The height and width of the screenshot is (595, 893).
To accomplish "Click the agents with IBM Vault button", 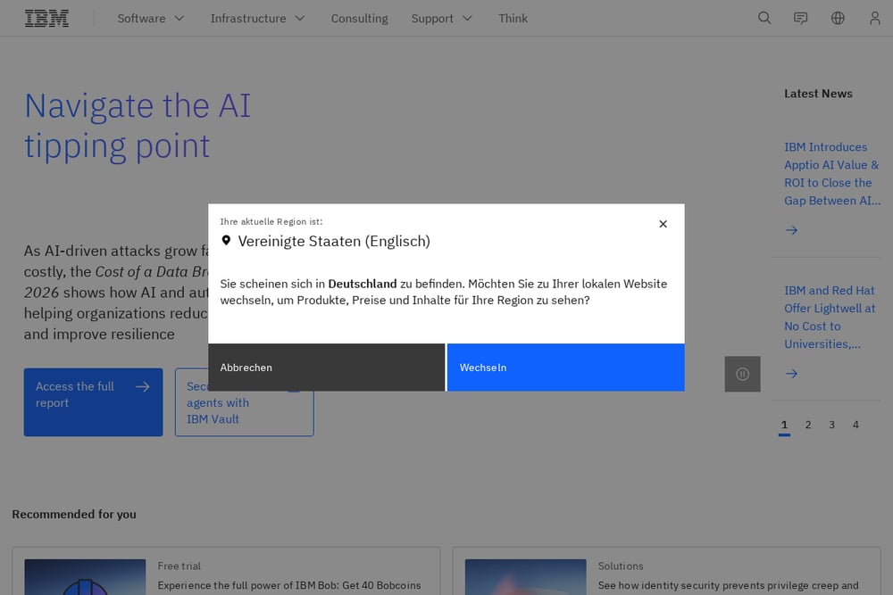I will [x=245, y=414].
